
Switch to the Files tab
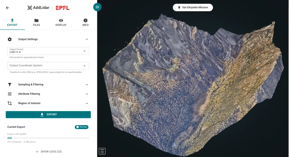pos(36,23)
